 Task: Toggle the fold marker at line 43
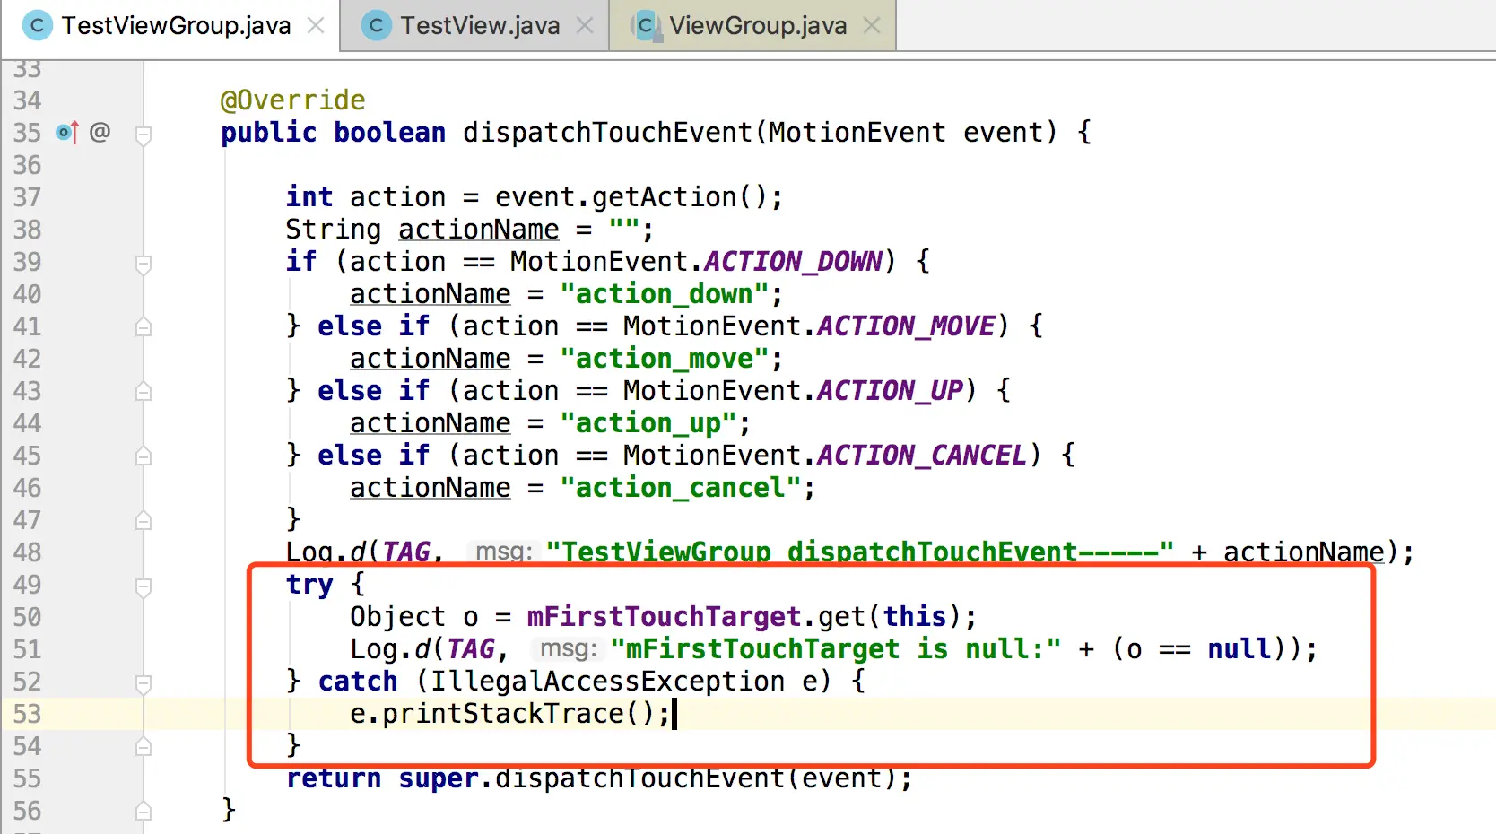[x=143, y=392]
